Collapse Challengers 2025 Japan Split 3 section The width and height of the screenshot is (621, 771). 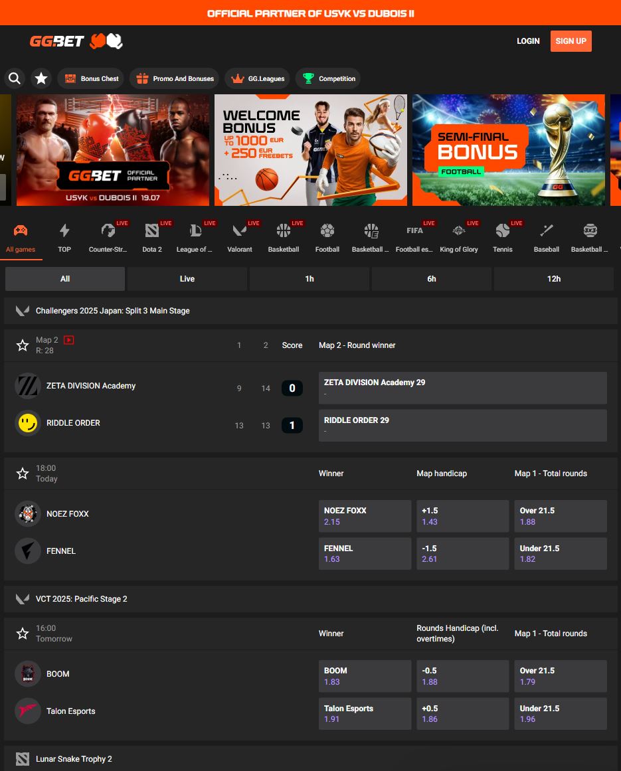tap(310, 311)
